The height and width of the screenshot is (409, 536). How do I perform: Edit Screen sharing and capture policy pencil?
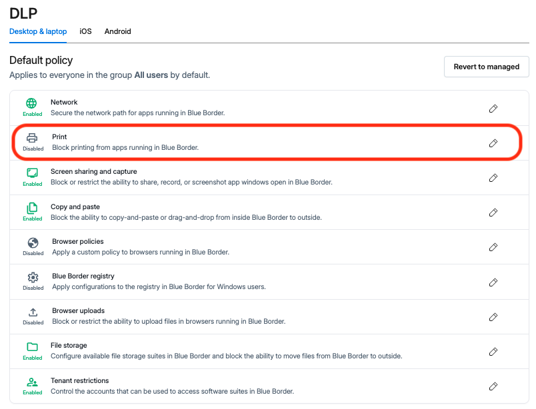click(x=493, y=178)
